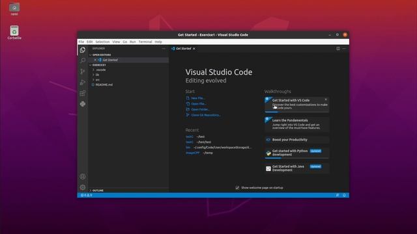Click the Open Folder link

click(200, 109)
